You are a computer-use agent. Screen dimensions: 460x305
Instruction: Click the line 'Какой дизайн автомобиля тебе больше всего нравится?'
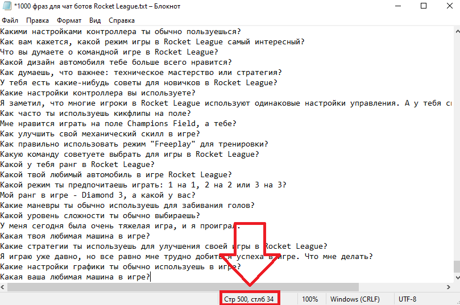click(x=116, y=62)
